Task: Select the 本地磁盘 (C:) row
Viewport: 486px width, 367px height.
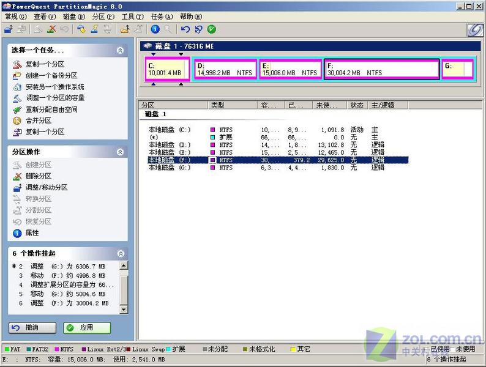Action: point(278,130)
